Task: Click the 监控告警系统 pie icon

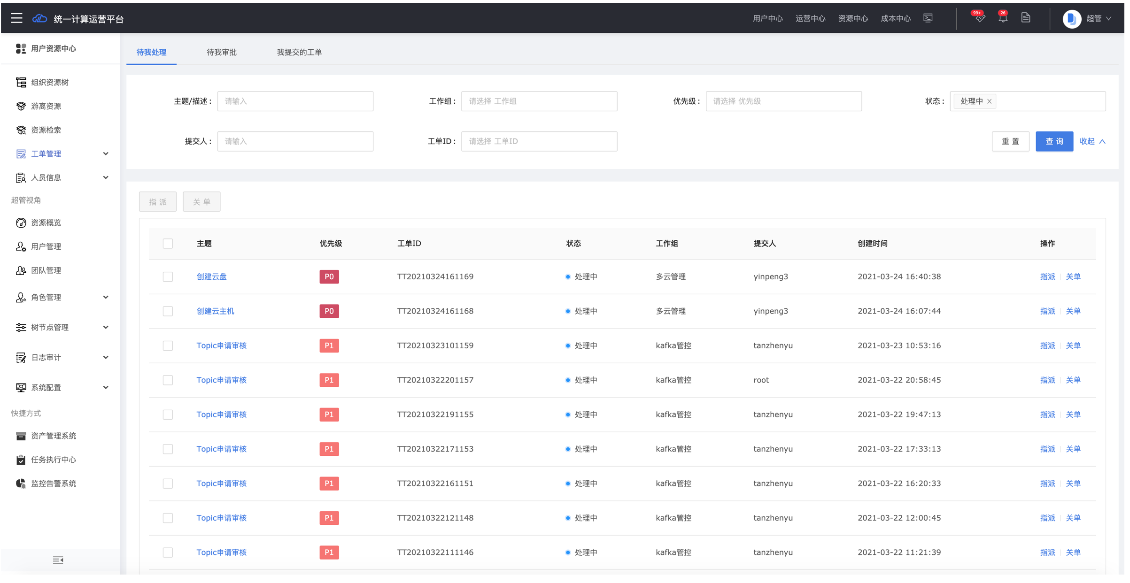Action: [21, 483]
